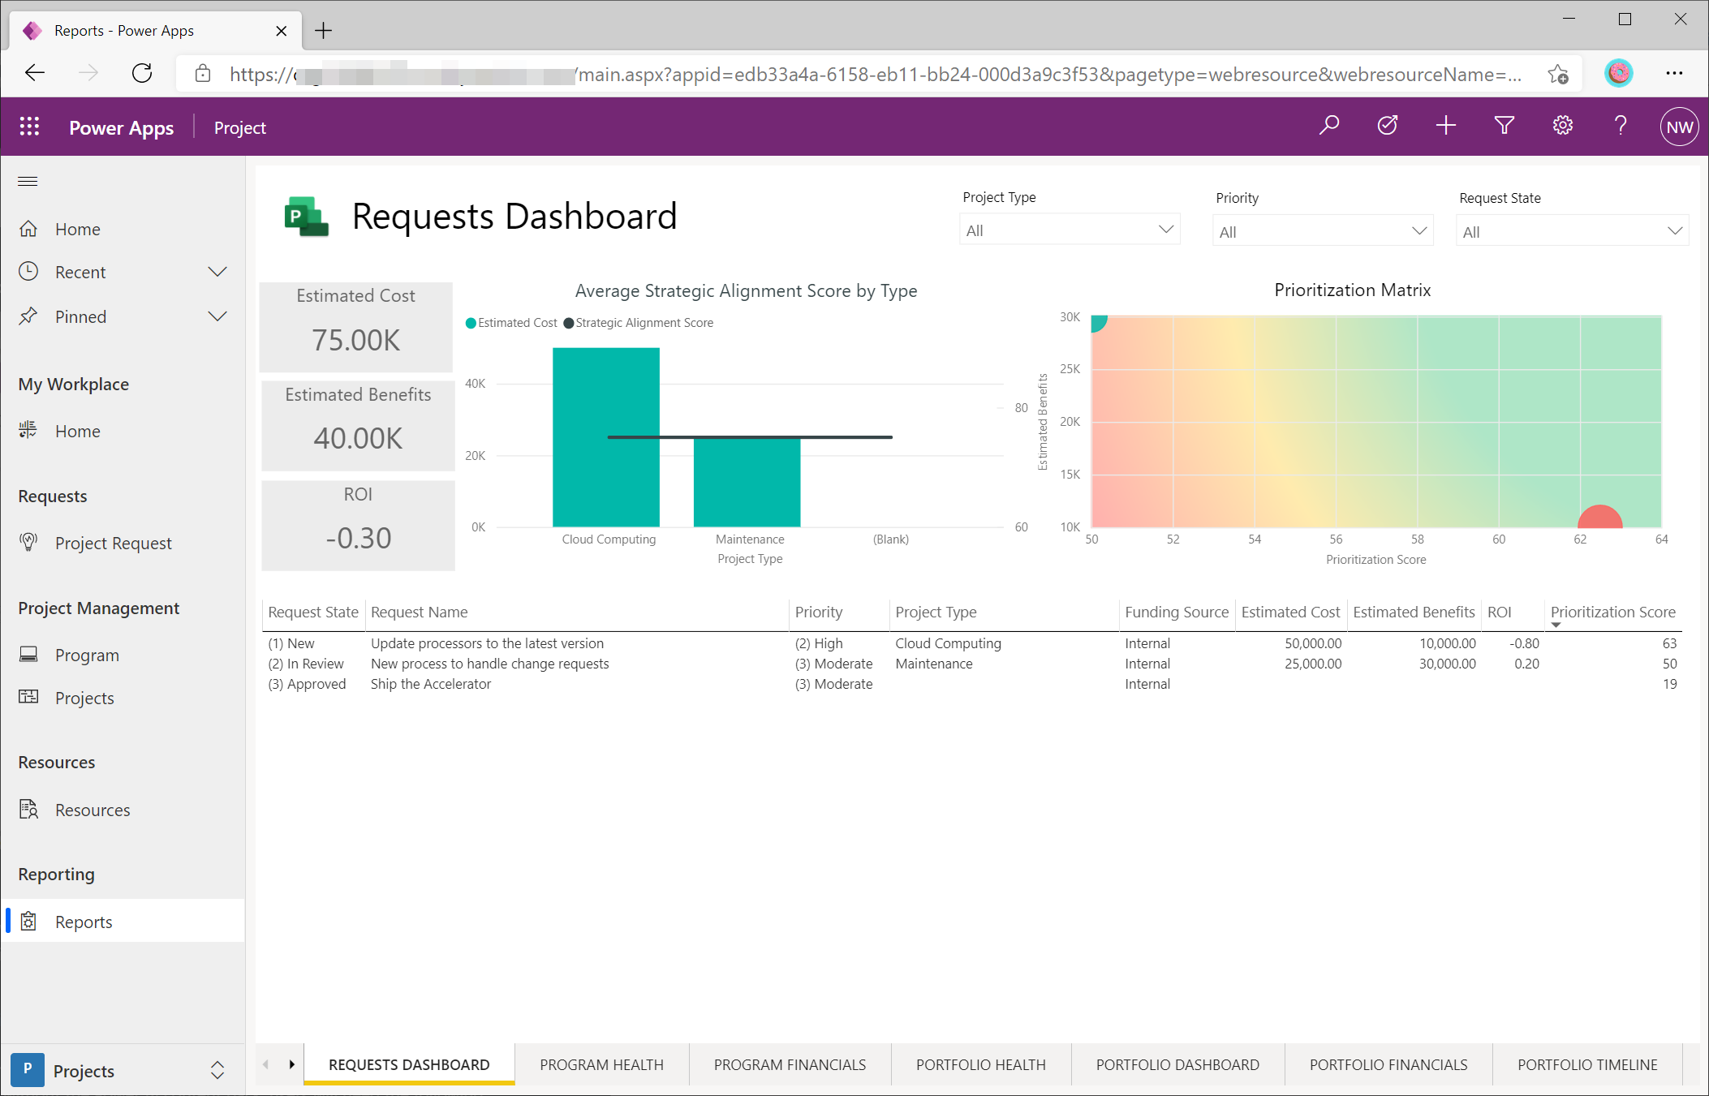Screen dimensions: 1709x1096
Task: Open the Project Type dropdown
Action: 1069,230
